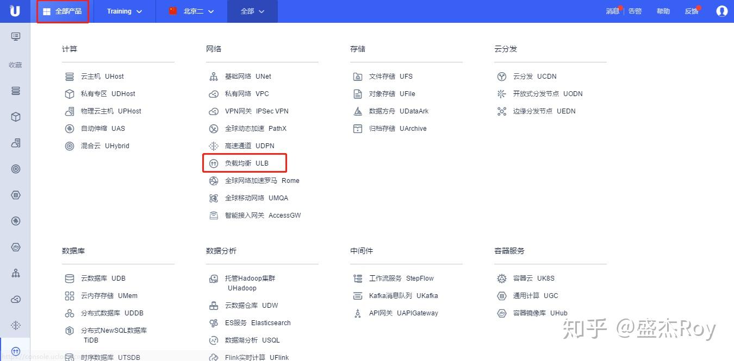734x361 pixels.
Task: Open the 帮助 help link
Action: pyautogui.click(x=663, y=11)
